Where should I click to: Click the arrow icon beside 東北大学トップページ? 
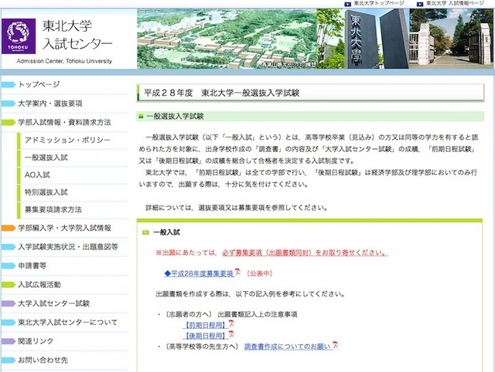pyautogui.click(x=347, y=4)
